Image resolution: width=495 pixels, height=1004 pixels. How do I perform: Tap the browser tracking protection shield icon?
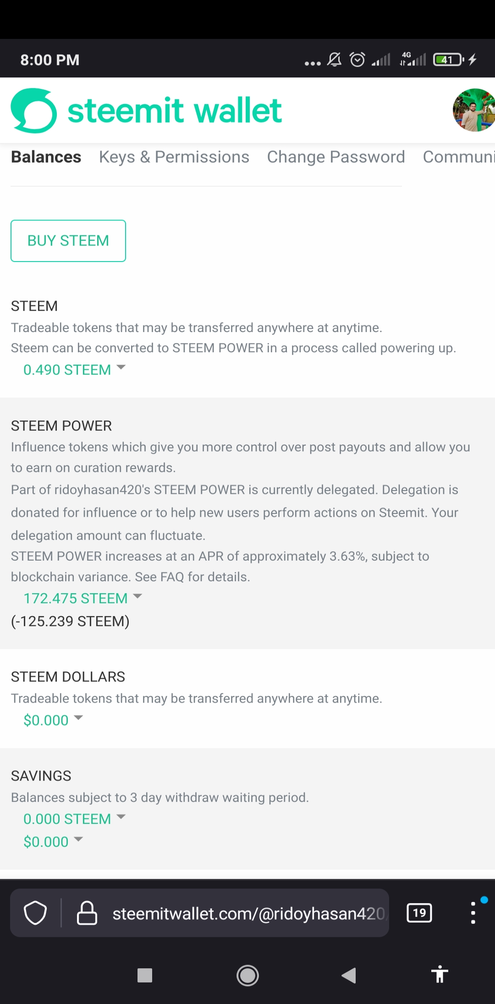click(35, 913)
